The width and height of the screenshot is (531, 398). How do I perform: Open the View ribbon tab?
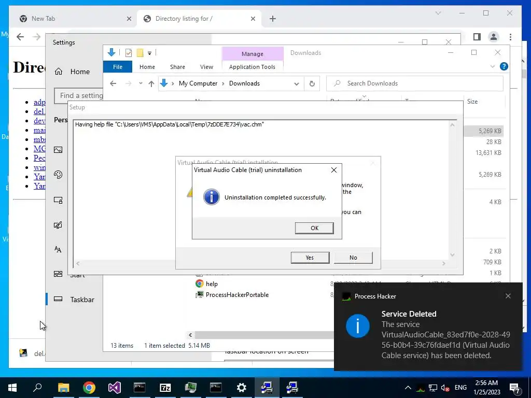tap(206, 67)
